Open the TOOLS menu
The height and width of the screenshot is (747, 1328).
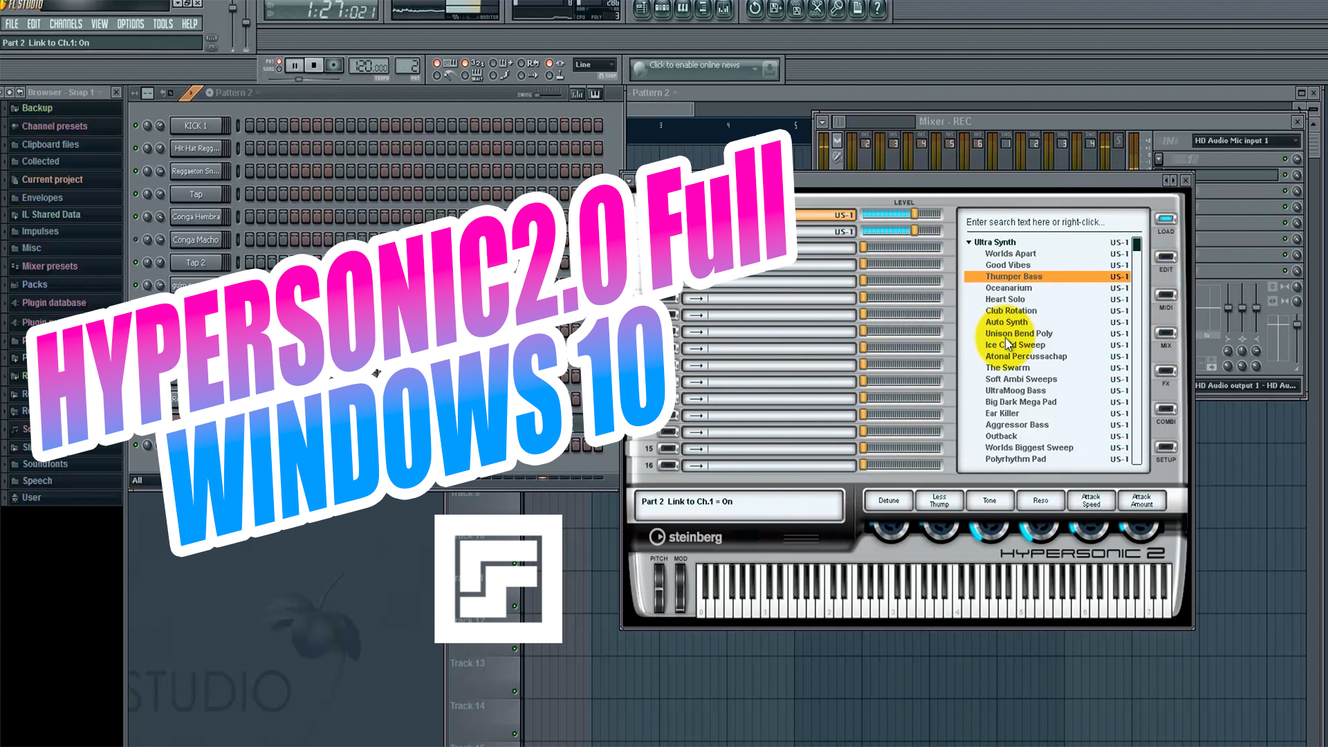[x=163, y=24]
